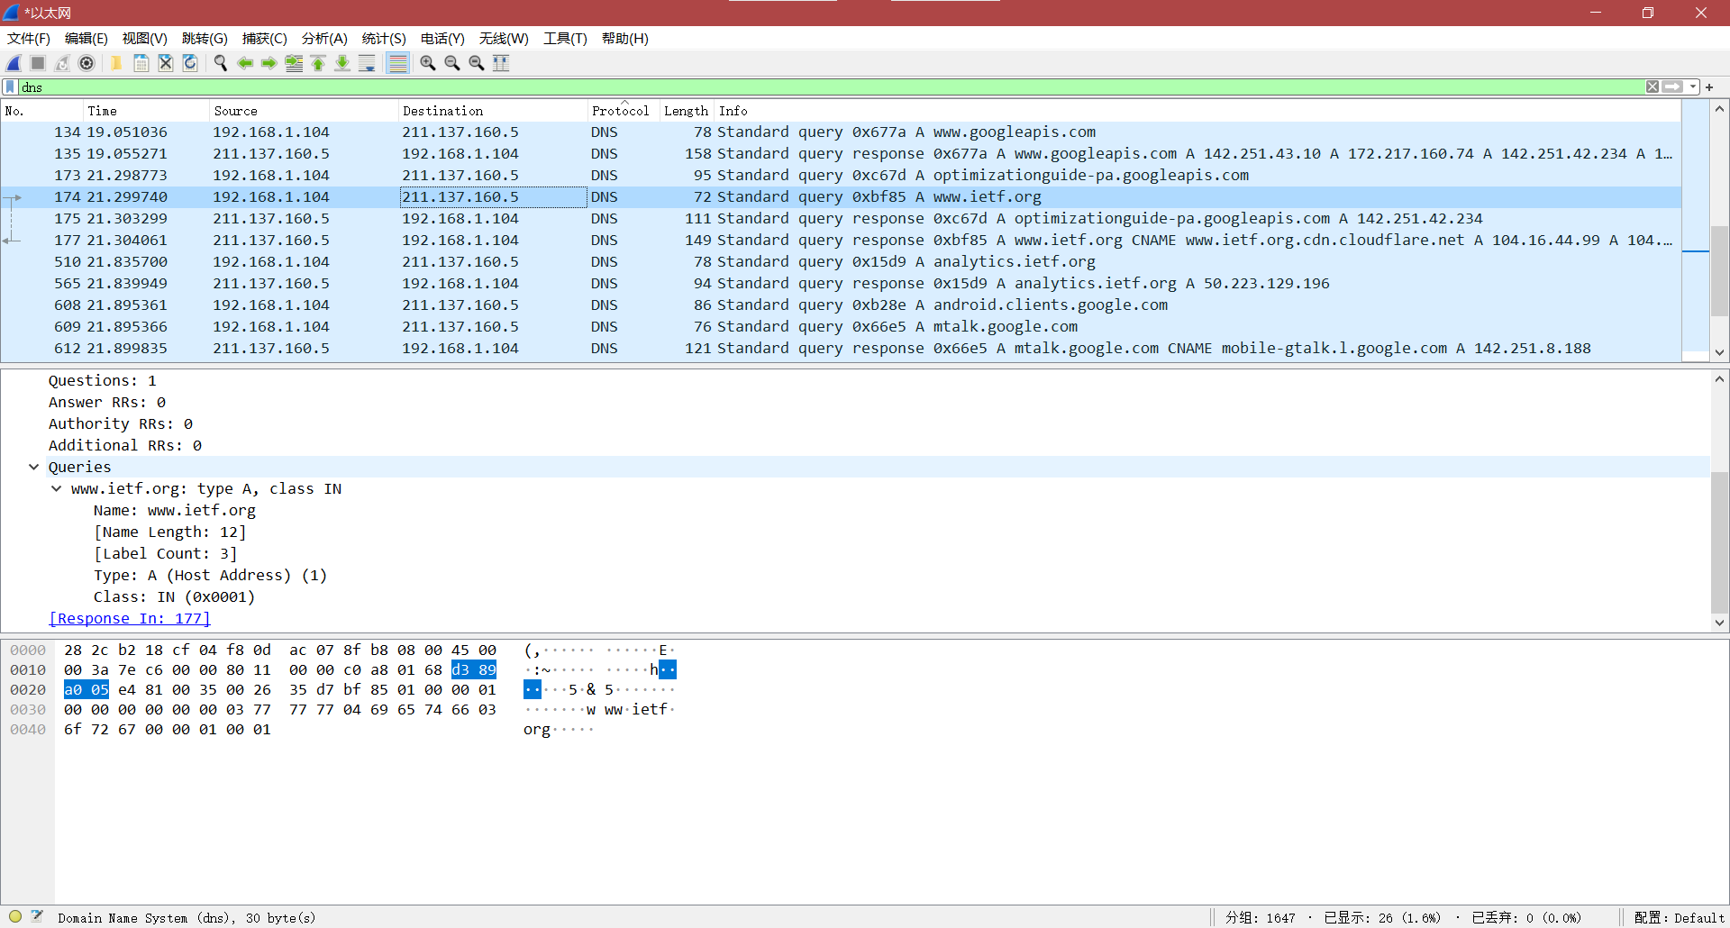The image size is (1730, 928).
Task: Select packet 510 analytics.ietf.org query
Action: (x=841, y=261)
